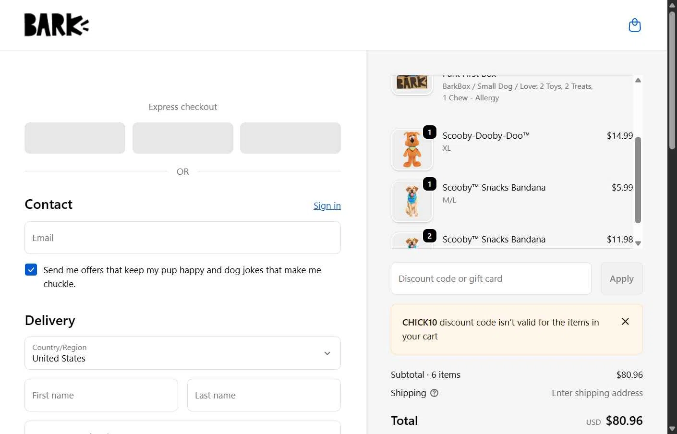
Task: Open the shopping bag cart icon
Action: [x=635, y=25]
